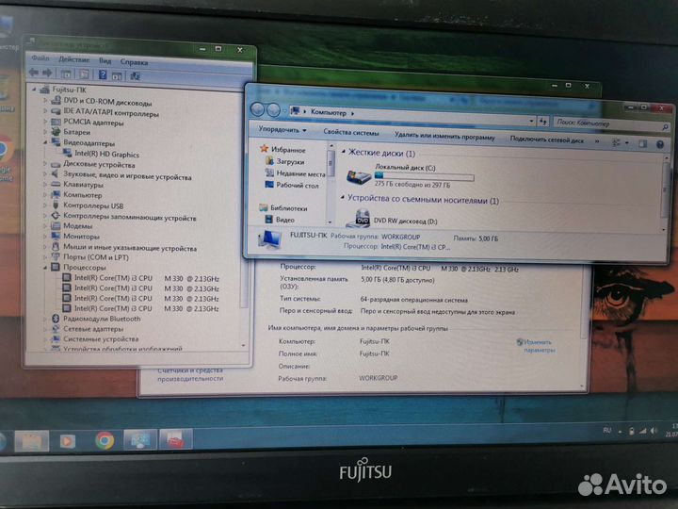Open Недавние места in navigation pane
The width and height of the screenshot is (678, 509).
click(x=301, y=173)
